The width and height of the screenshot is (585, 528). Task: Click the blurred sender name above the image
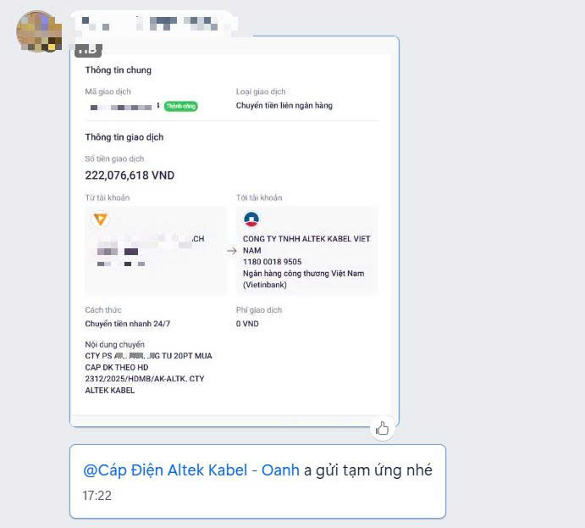pyautogui.click(x=153, y=23)
